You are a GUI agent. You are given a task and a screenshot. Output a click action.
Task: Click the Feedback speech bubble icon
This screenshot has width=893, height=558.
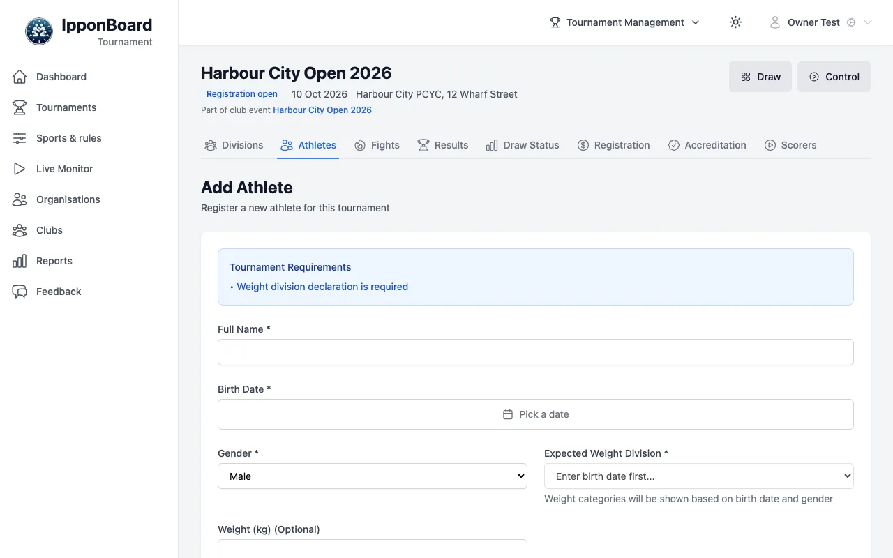(x=20, y=292)
